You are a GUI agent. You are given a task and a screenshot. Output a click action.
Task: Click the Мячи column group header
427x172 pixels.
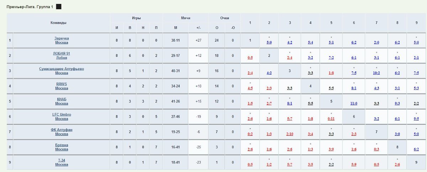click(x=185, y=18)
